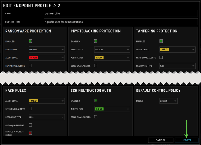Toggle Ransomware Protection Enabled checkbox
The image size is (201, 145).
[30, 41]
